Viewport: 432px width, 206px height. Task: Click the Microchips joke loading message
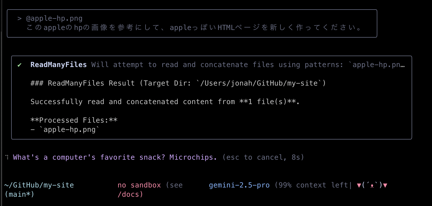(115, 157)
